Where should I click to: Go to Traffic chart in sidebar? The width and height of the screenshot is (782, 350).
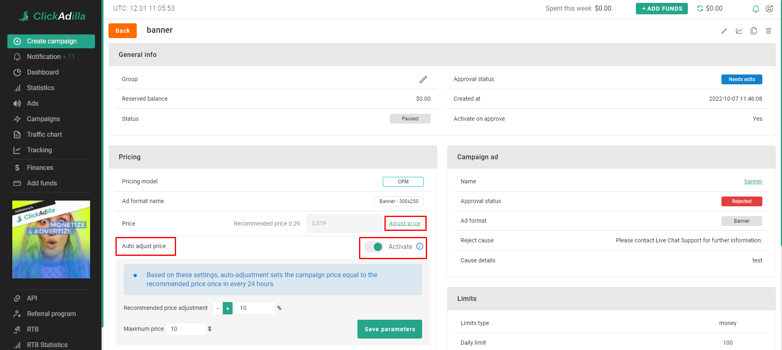click(x=44, y=134)
